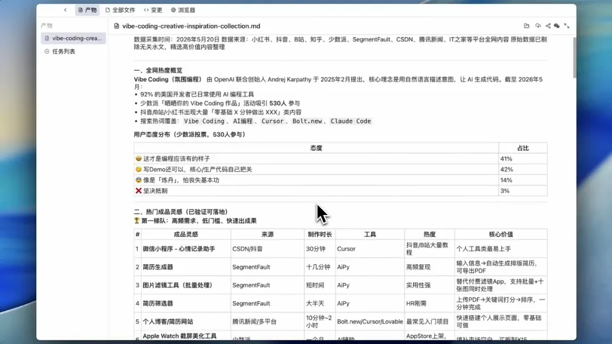Open the 产物 tab
612x344 pixels.
click(x=87, y=10)
